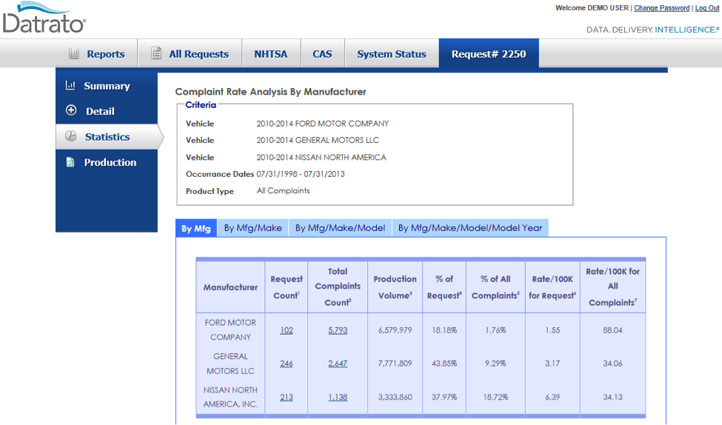The image size is (722, 425).
Task: Click the All Requests document icon
Action: tap(156, 53)
